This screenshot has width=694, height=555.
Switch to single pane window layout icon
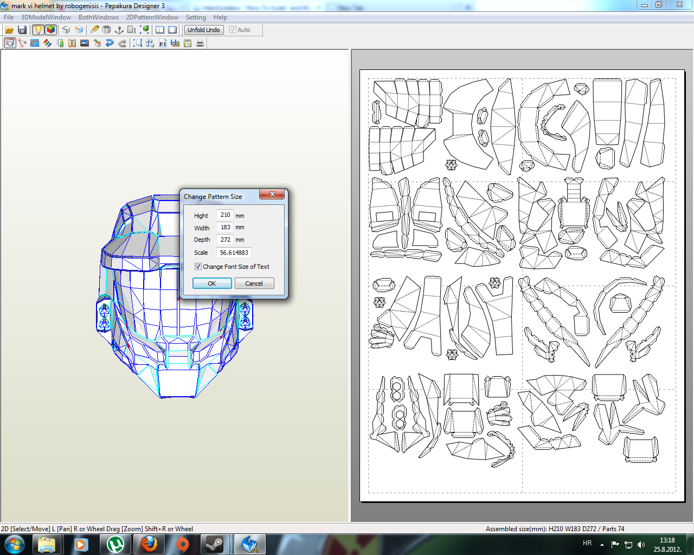click(x=172, y=30)
